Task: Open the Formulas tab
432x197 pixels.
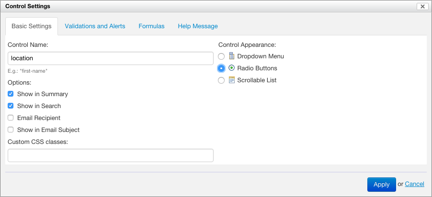Action: click(x=151, y=26)
